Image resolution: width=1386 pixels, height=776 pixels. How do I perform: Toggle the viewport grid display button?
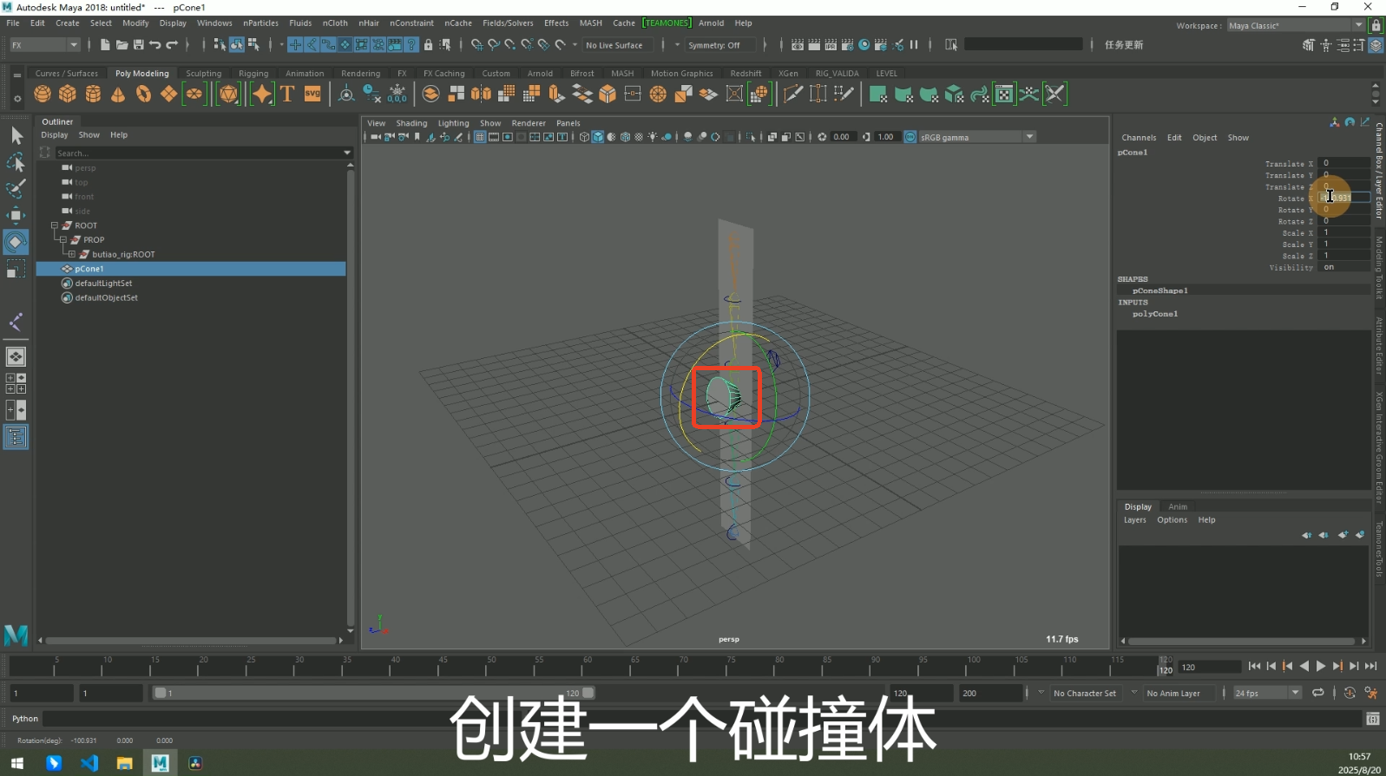coord(480,137)
